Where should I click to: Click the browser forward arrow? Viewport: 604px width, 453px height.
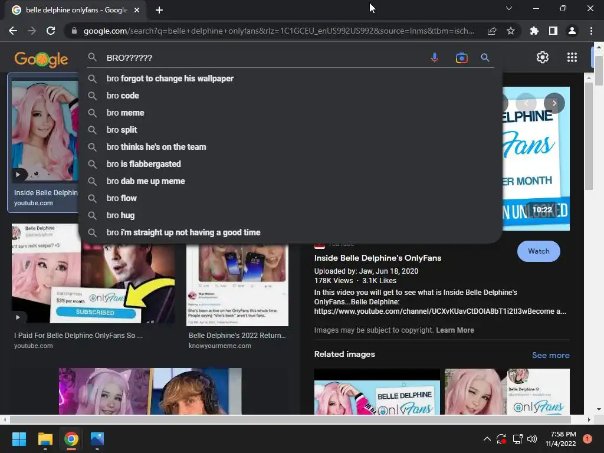point(32,31)
